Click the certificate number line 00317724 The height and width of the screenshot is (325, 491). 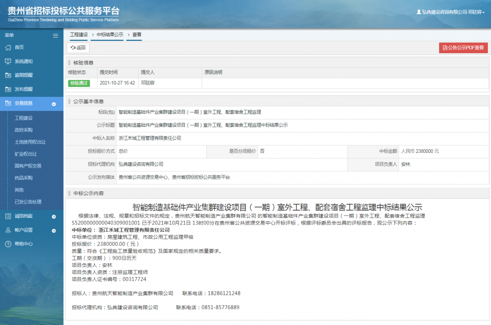pos(109,279)
